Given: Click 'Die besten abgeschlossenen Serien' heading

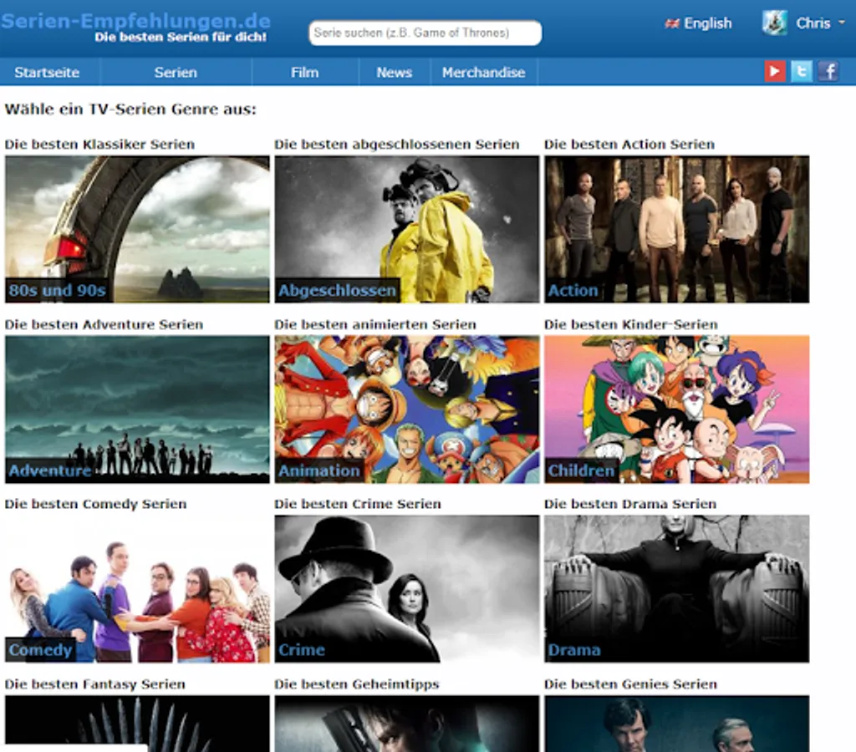Looking at the screenshot, I should 397,144.
